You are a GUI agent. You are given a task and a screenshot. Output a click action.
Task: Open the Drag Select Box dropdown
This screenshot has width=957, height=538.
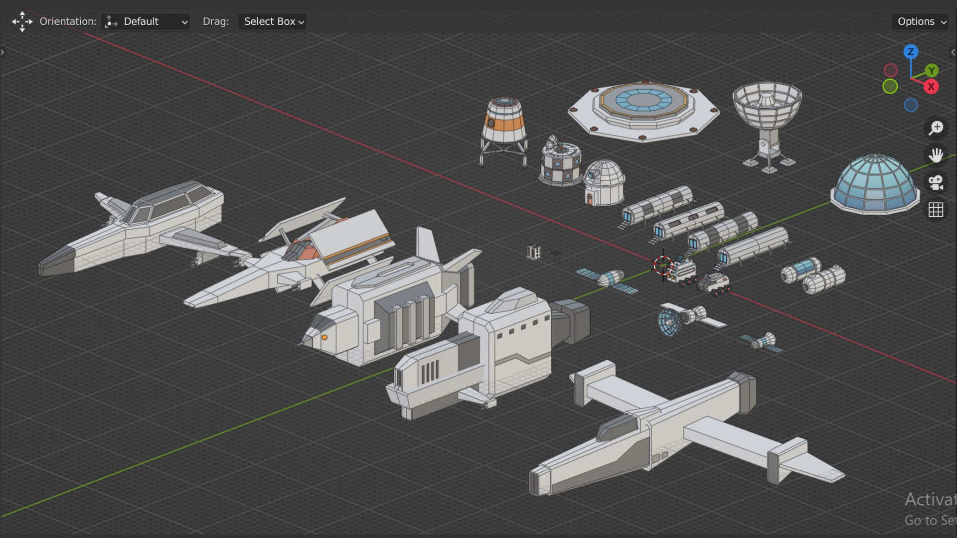(273, 21)
